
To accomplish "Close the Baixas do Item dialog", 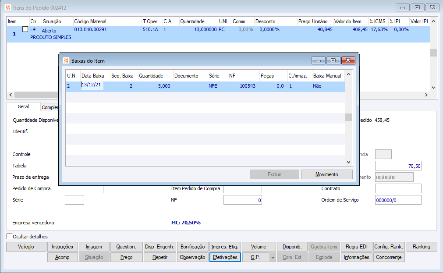I will [x=348, y=60].
